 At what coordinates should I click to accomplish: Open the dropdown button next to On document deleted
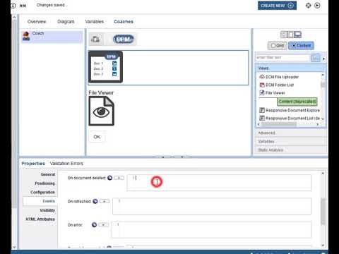pyautogui.click(x=119, y=178)
